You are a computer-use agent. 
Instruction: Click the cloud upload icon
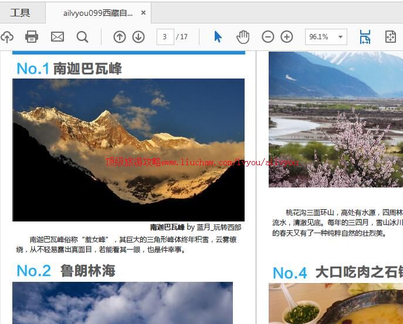coord(6,37)
